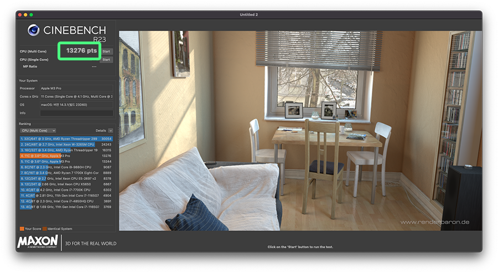The image size is (498, 273).
Task: Click the window title Untitled 2
Action: [248, 14]
